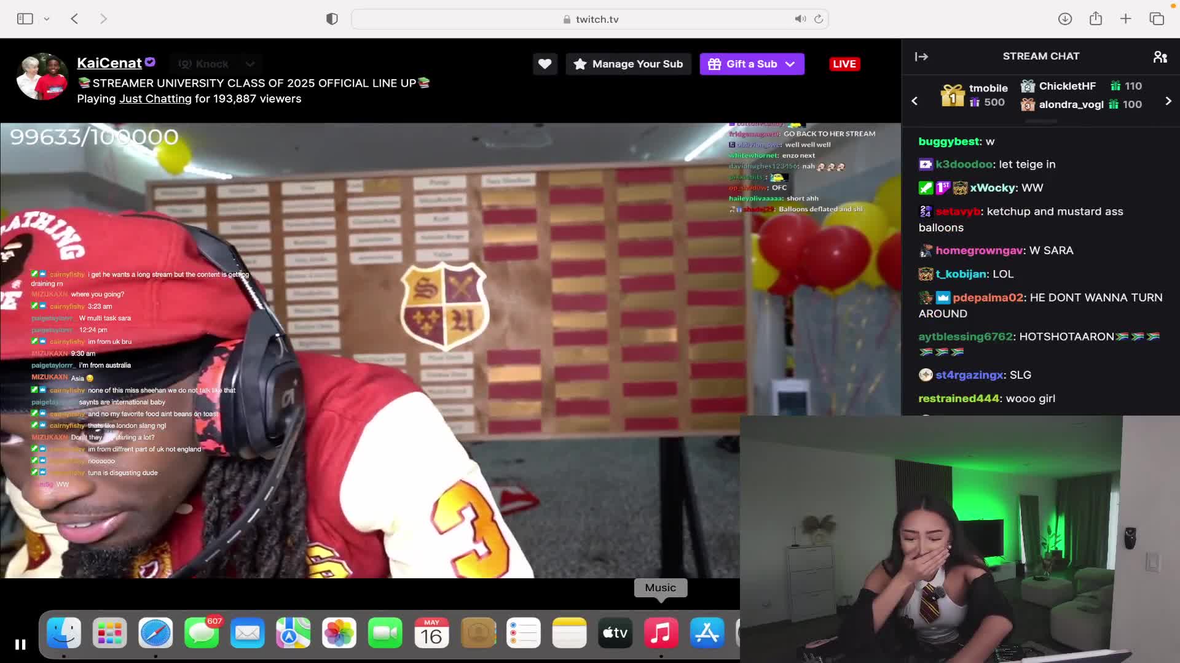
Task: Open pdepalma02's user card
Action: (x=988, y=298)
